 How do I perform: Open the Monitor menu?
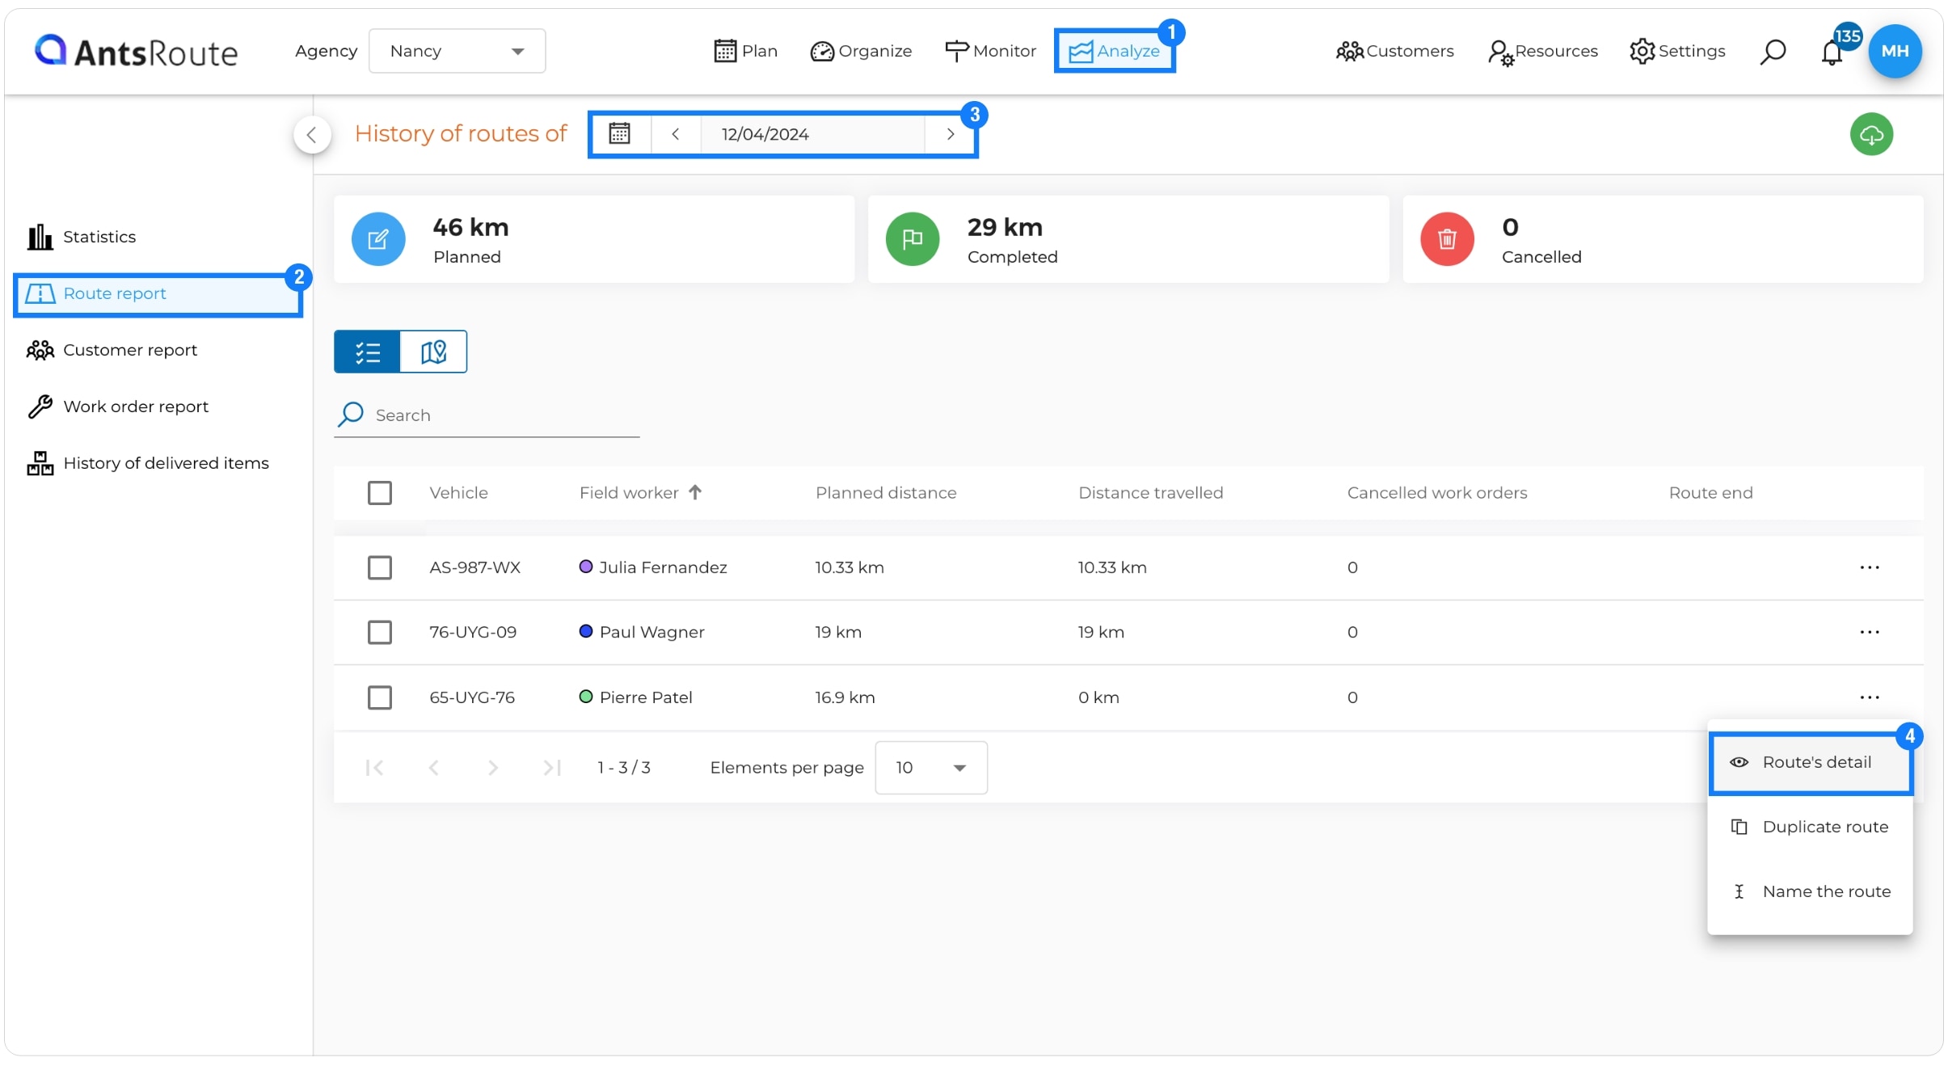click(x=990, y=51)
